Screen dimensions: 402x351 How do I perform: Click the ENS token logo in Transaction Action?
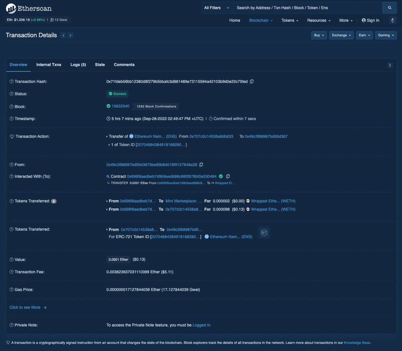(131, 136)
